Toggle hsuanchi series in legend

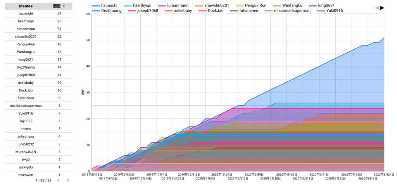105,5
